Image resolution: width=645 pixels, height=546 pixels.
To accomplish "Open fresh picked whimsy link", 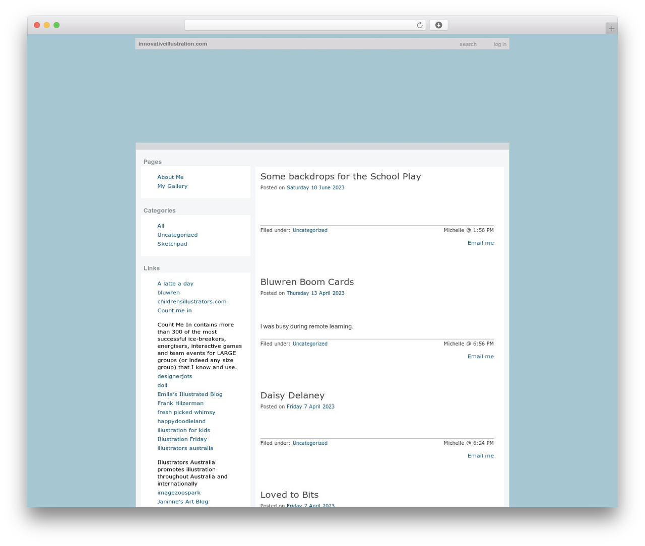I will (186, 413).
